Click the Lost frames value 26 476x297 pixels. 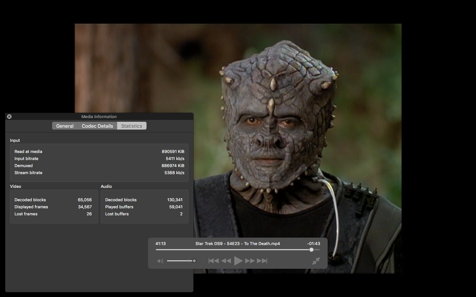coord(89,214)
